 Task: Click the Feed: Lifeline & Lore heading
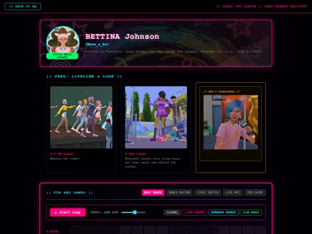tap(84, 76)
